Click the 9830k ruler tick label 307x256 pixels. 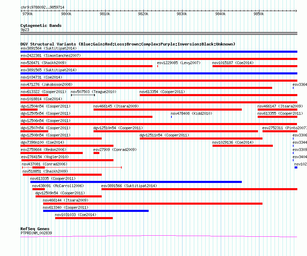[x=182, y=14]
